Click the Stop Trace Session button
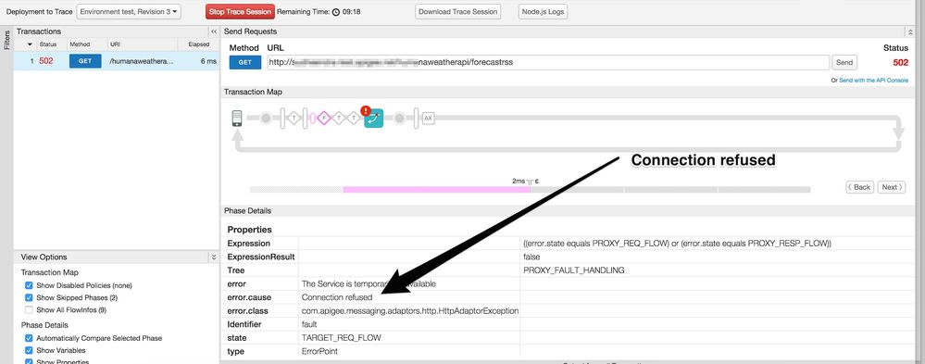This screenshot has width=925, height=364. pyautogui.click(x=240, y=12)
